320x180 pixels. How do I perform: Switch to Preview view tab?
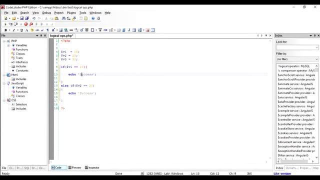(74, 167)
